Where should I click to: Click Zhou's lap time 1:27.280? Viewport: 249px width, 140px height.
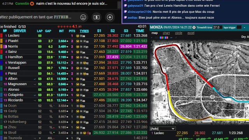tap(140, 127)
